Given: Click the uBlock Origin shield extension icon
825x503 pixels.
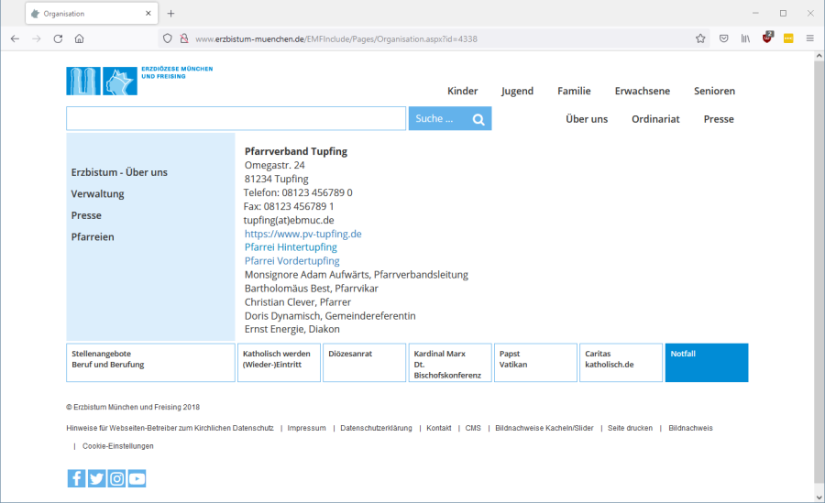Looking at the screenshot, I should (767, 38).
